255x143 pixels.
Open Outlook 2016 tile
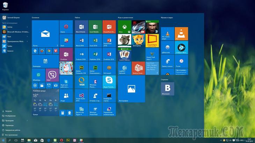81,54
